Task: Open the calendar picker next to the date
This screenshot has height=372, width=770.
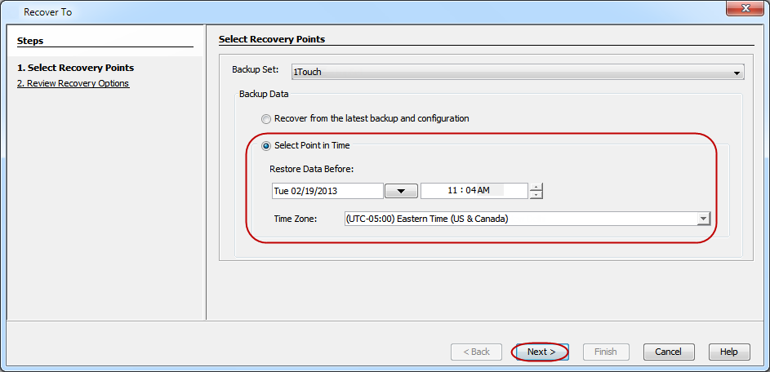Action: (401, 191)
